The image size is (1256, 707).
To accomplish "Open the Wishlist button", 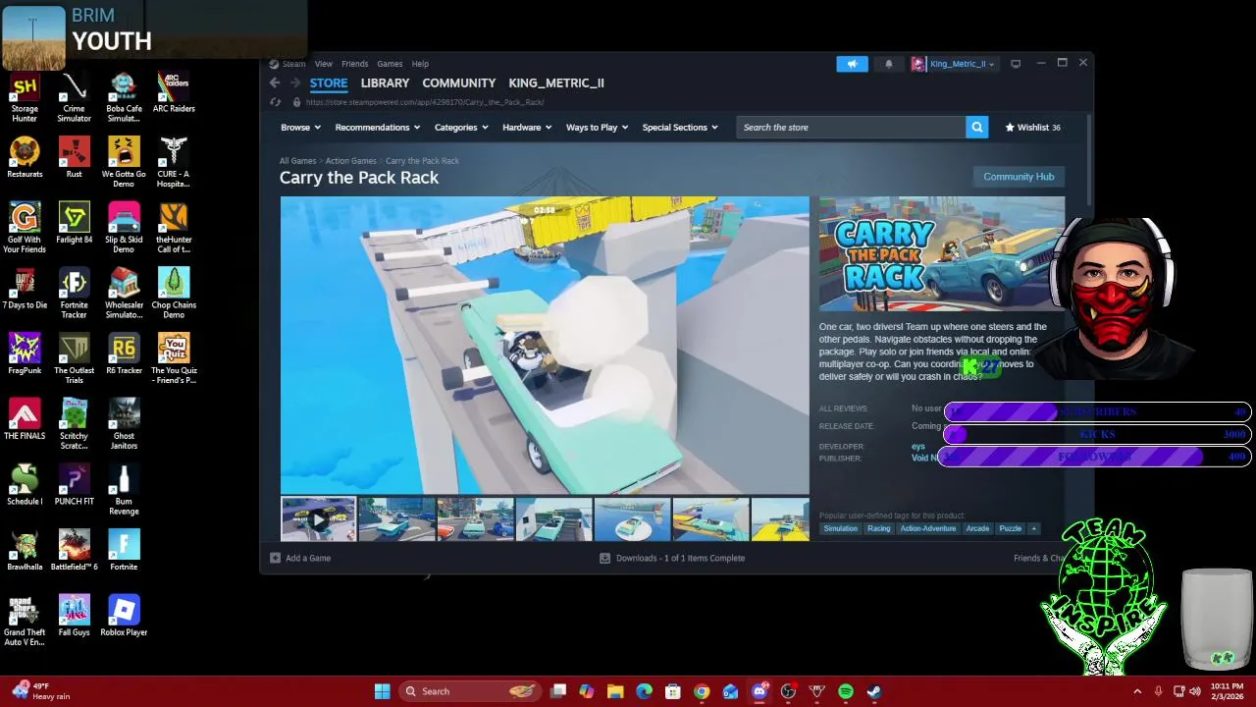I will pos(1033,127).
